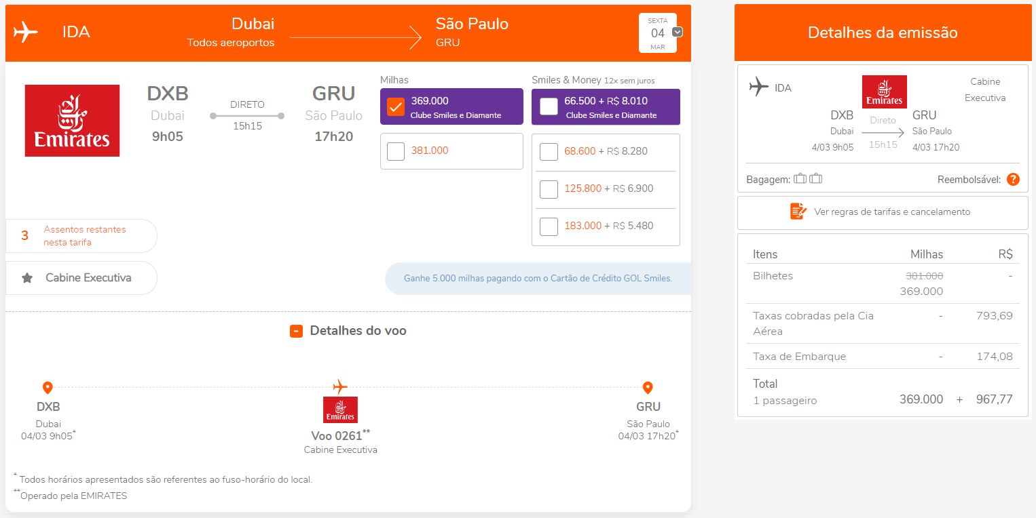Click the orange plane icon above Voo 0261
Viewport: 1036px width, 518px height.
pos(340,387)
